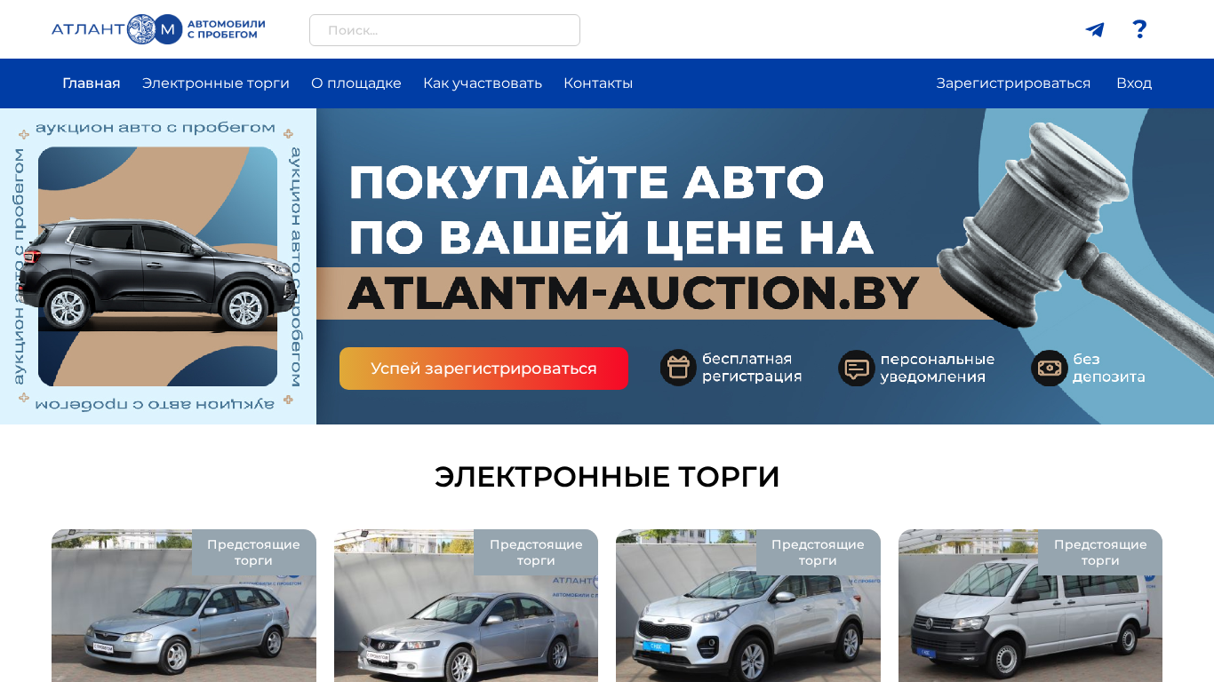Image resolution: width=1214 pixels, height=682 pixels.
Task: Click the Atlant-M logo
Action: 158,29
